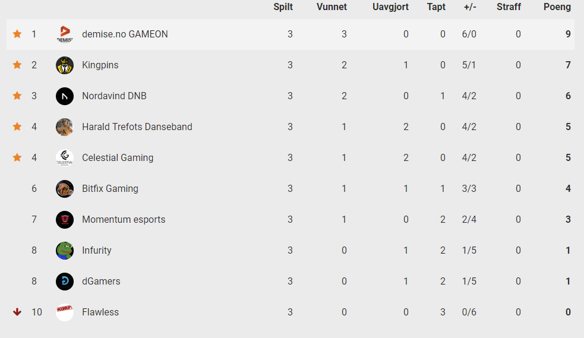Open the Kingpins team link
Viewport: 584px width, 338px height.
pos(100,65)
